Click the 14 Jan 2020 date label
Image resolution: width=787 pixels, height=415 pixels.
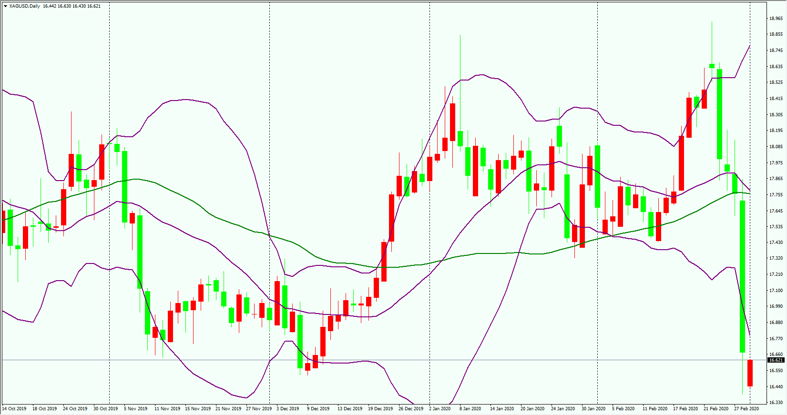point(502,409)
